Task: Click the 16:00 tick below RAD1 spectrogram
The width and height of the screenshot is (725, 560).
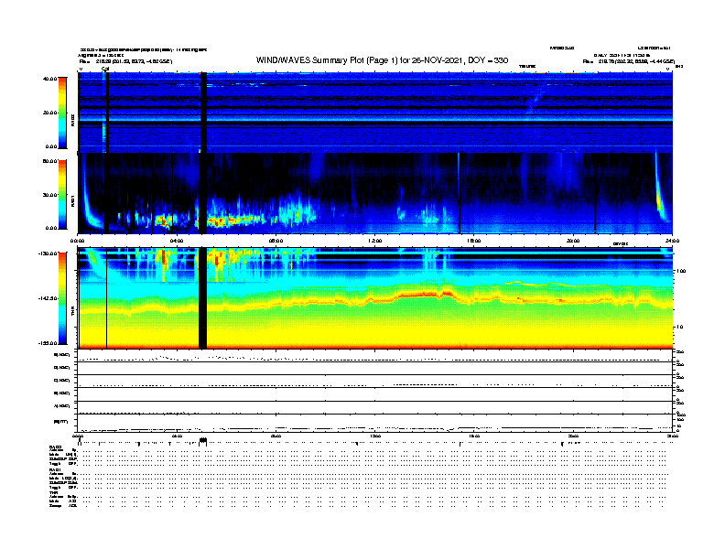Action: (x=474, y=241)
